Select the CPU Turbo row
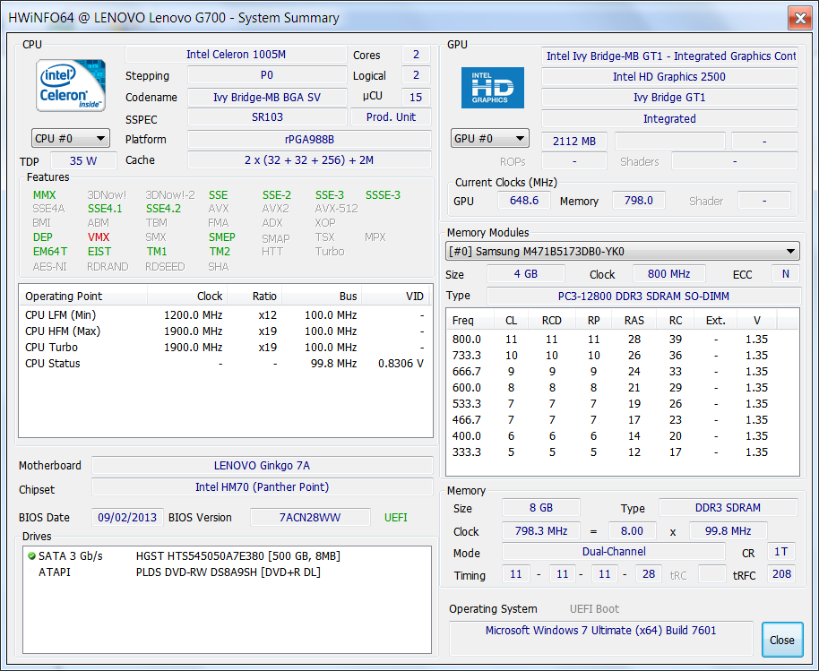Image resolution: width=819 pixels, height=671 pixels. coord(226,348)
